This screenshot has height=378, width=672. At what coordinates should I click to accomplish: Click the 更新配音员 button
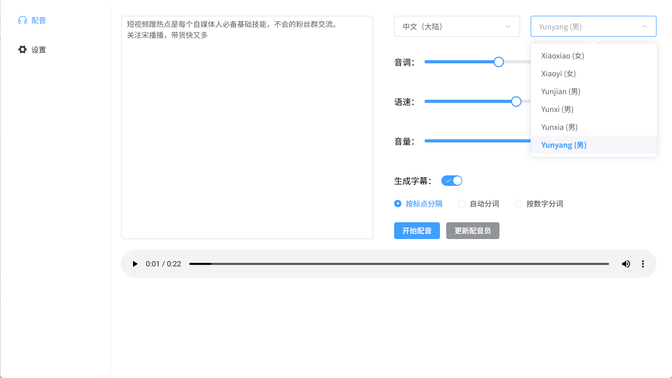[x=472, y=231]
